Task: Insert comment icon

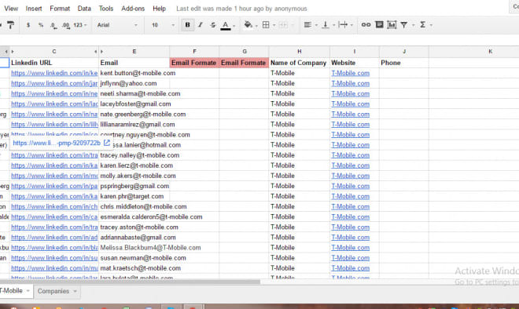Action: coord(379,25)
